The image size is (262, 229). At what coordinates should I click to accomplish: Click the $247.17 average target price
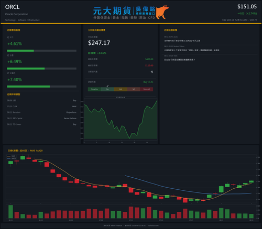coord(99,43)
